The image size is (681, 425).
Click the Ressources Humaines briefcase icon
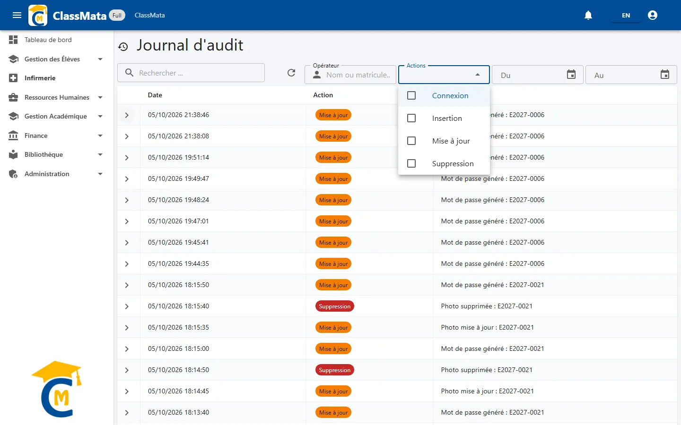(x=13, y=97)
